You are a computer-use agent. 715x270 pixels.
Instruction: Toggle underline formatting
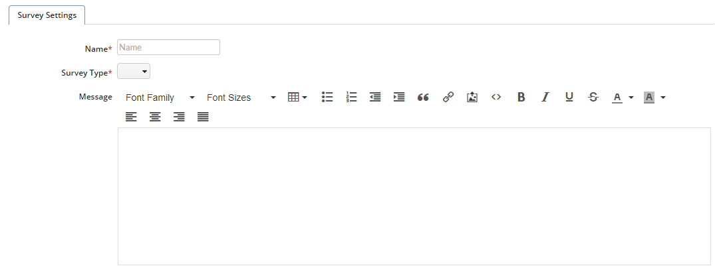[569, 98]
